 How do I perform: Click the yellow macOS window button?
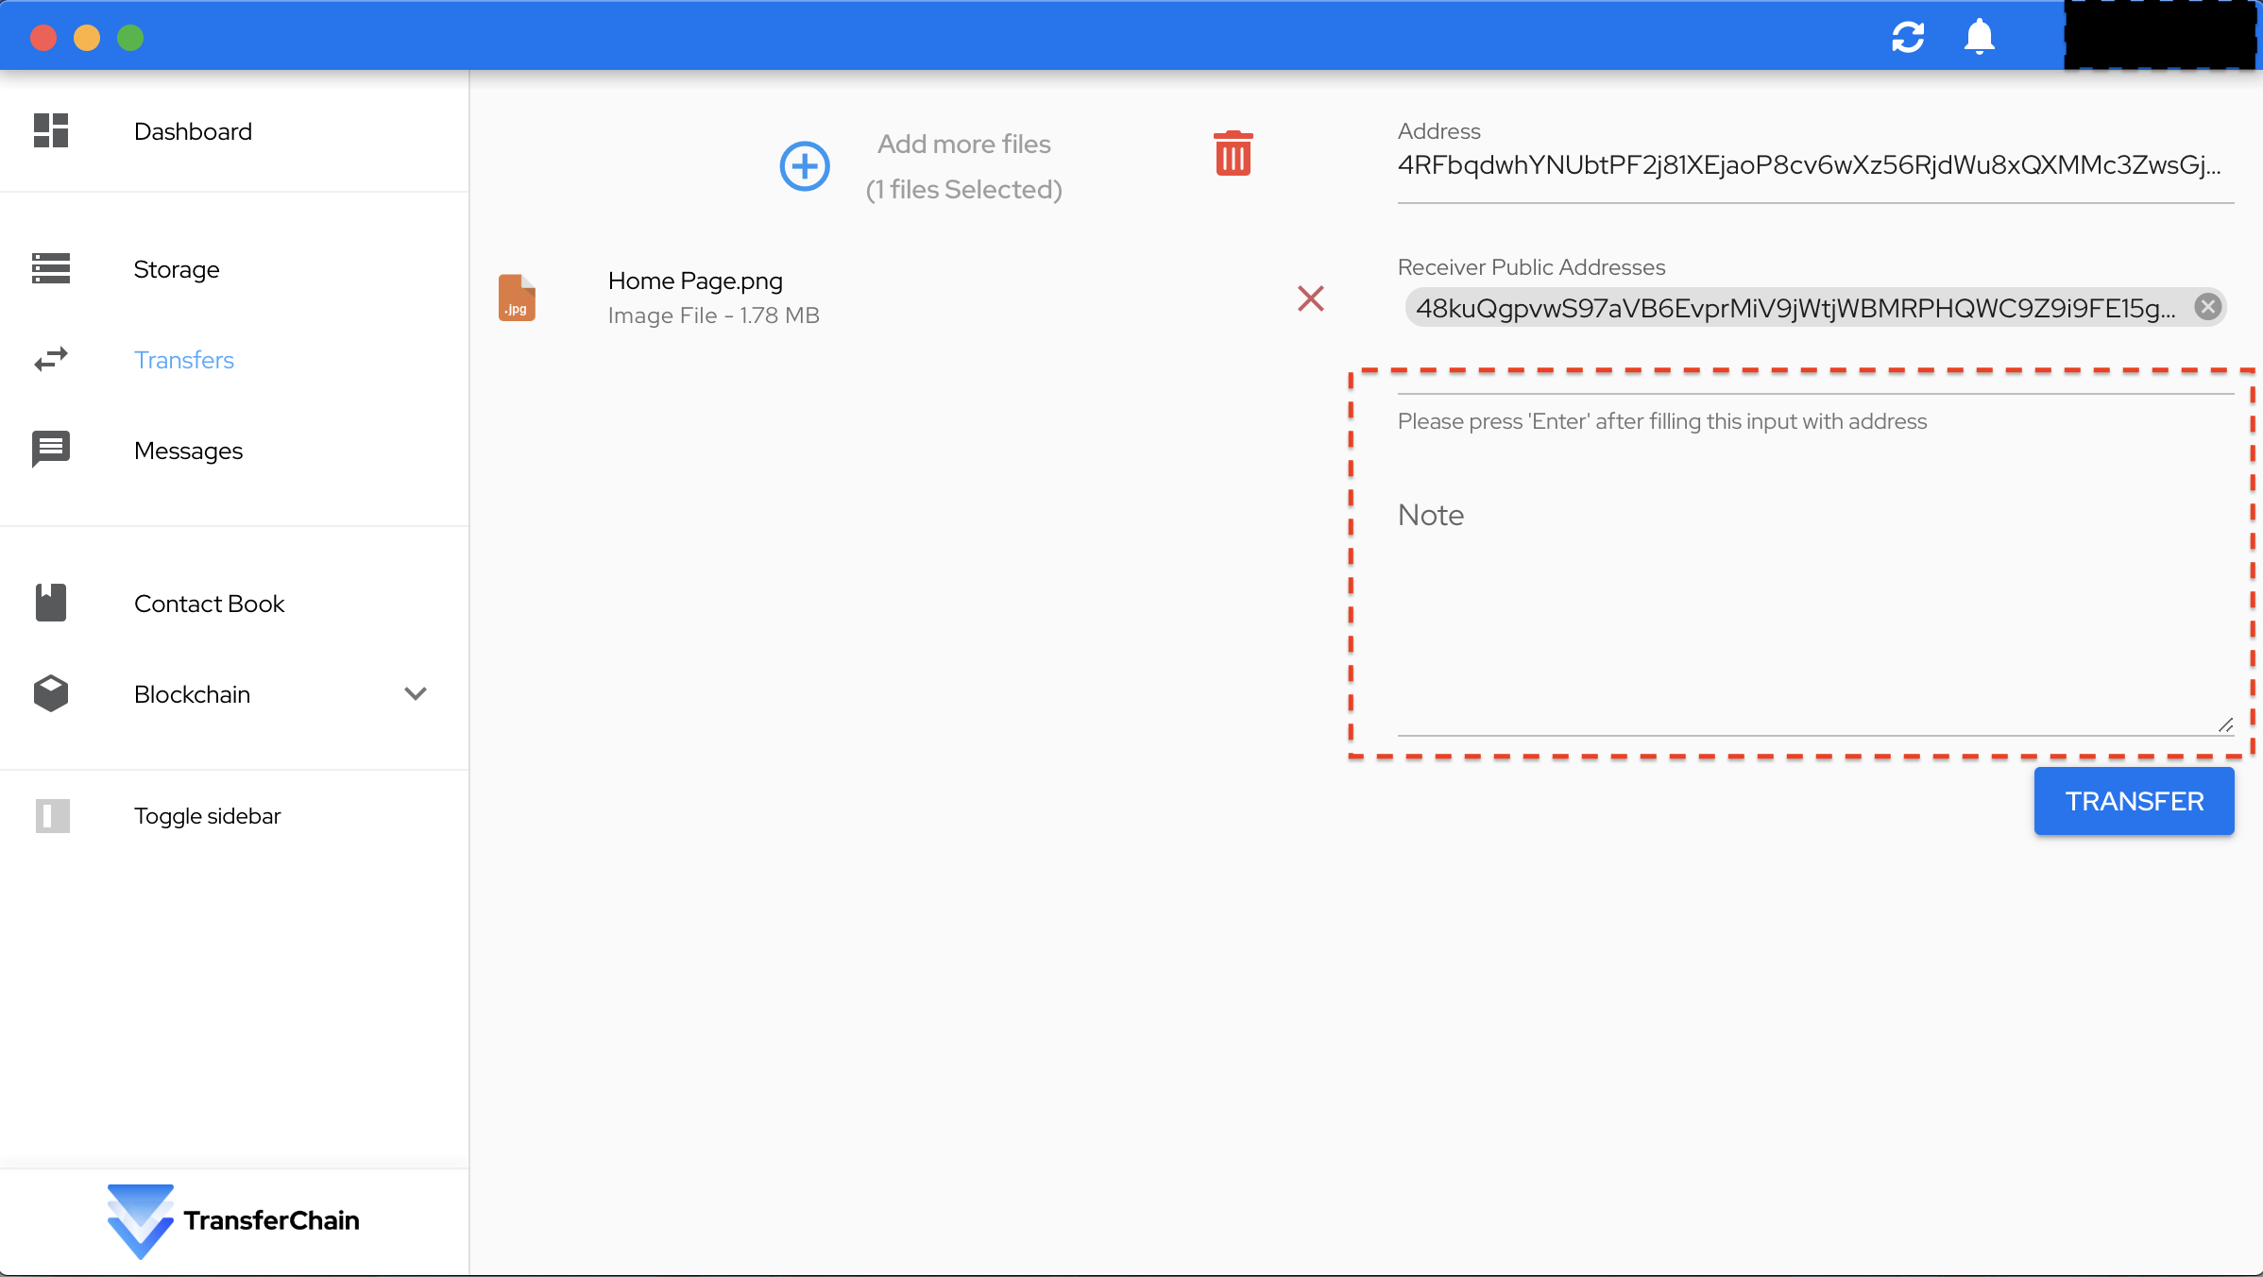(x=87, y=38)
